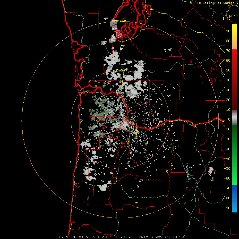Click the 50 NMI range ring label

coord(120,70)
